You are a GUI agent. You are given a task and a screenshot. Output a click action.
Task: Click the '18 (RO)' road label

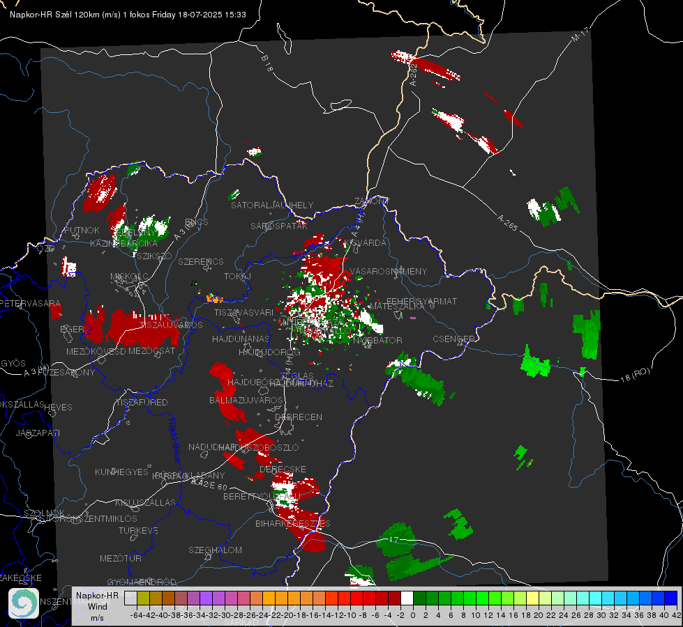pyautogui.click(x=635, y=375)
